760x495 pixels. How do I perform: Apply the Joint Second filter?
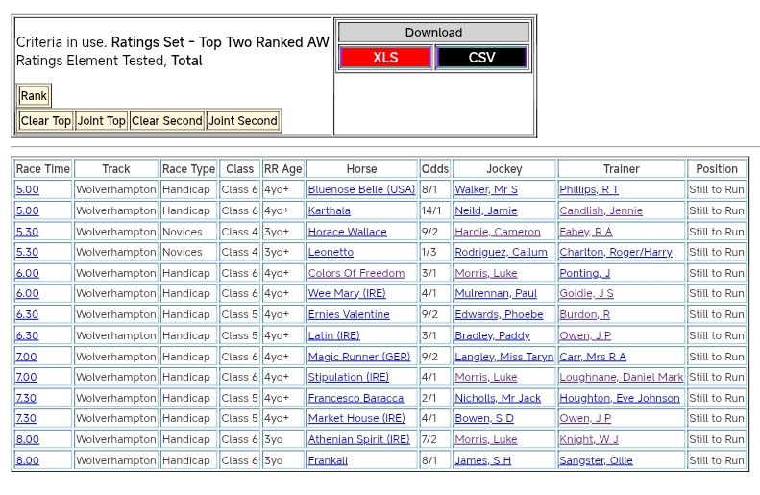tap(243, 121)
